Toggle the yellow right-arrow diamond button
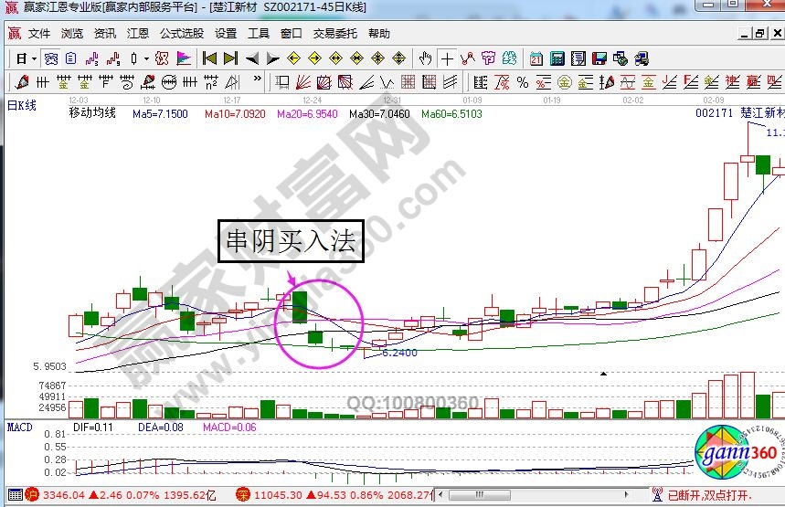The width and height of the screenshot is (785, 507). [x=315, y=58]
